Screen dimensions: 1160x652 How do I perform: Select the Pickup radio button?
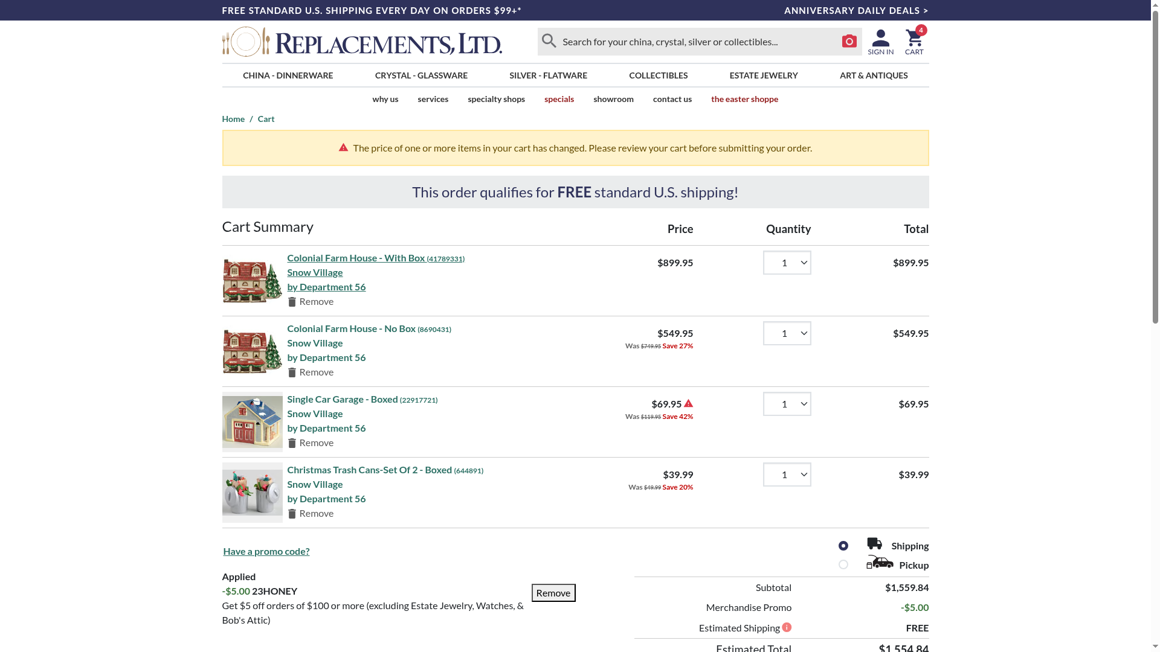843,564
